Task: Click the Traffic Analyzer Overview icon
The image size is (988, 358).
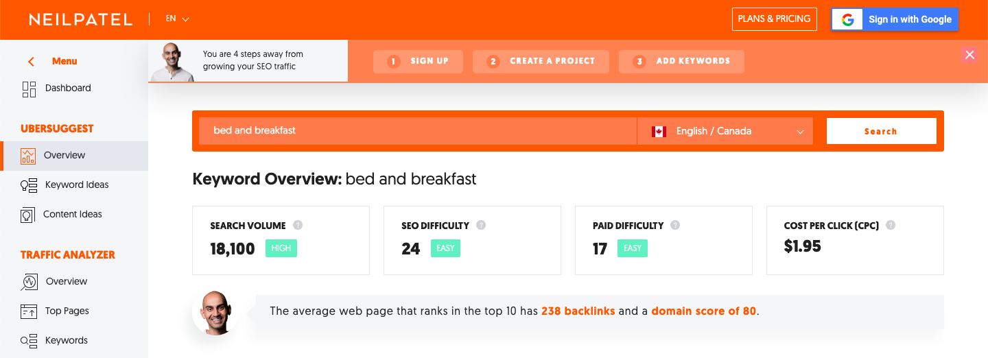Action: coord(29,282)
